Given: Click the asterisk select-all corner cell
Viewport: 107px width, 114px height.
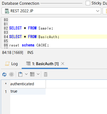Looking at the screenshot, I should click(x=6, y=84).
